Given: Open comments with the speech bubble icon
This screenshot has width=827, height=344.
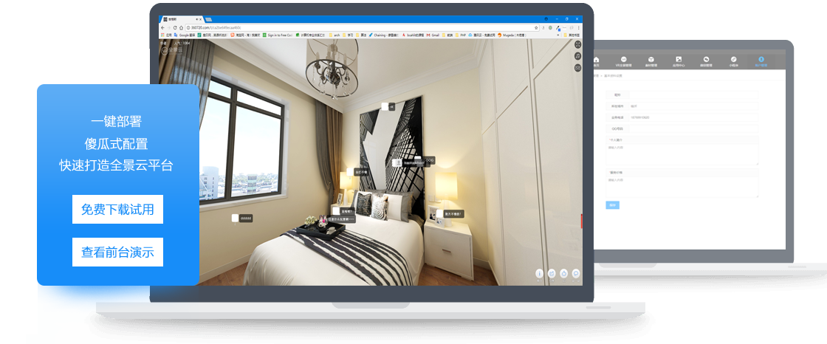Looking at the screenshot, I should coord(575,274).
